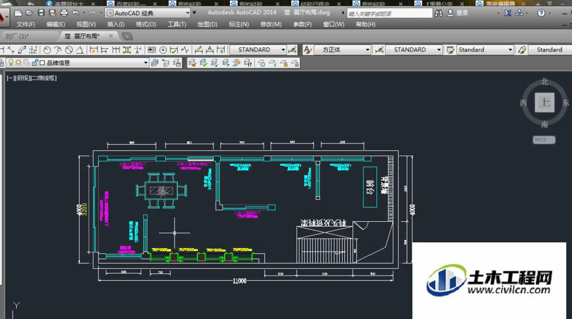Select the Radius dimension tool
Viewport: 572px width, 319px height.
(x=47, y=50)
